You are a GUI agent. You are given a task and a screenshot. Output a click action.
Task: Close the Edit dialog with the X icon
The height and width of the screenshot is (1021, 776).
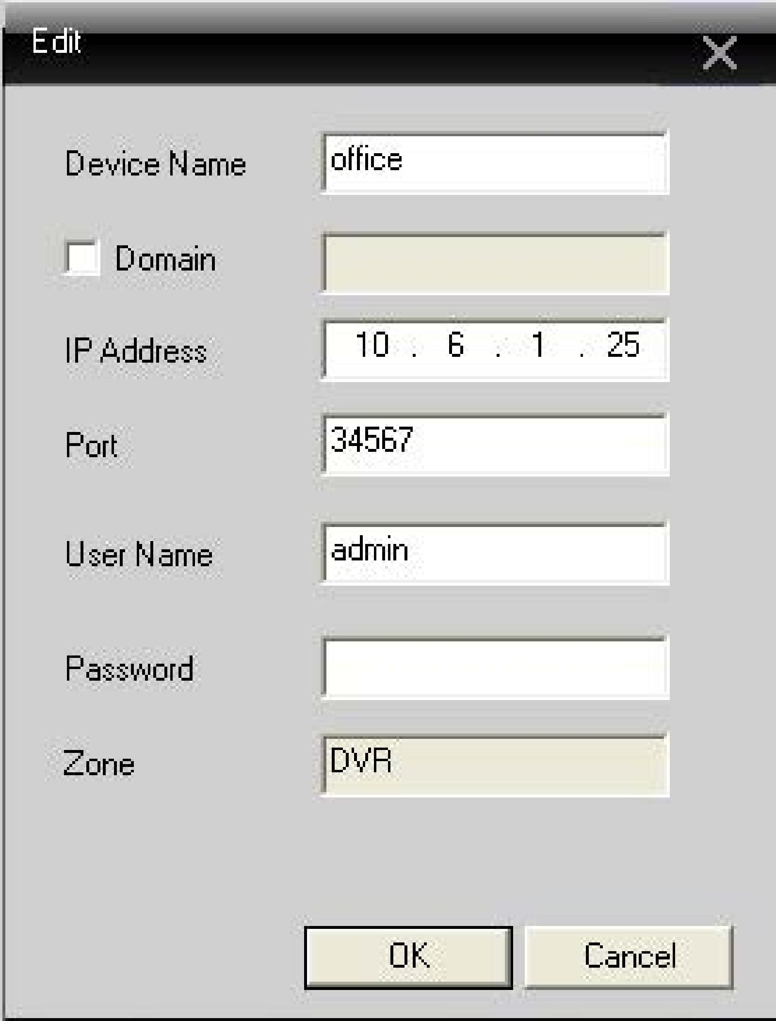[720, 52]
